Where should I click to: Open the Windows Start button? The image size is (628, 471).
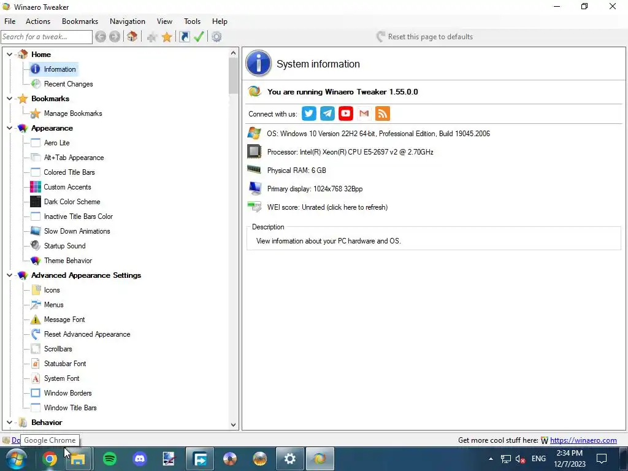[16, 459]
